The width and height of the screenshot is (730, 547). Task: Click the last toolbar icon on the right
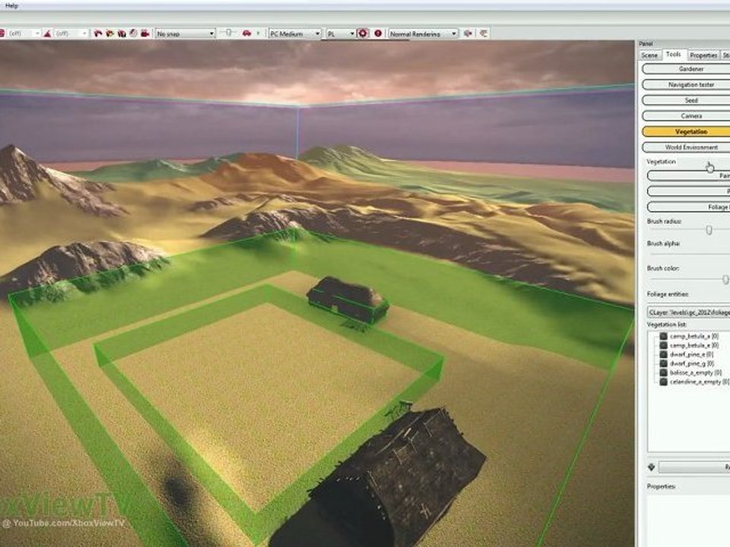(x=484, y=33)
